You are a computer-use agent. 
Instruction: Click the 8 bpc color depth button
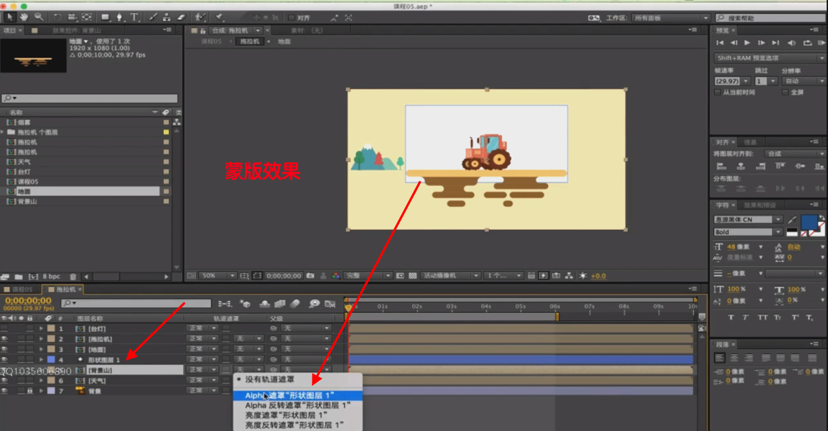[51, 277]
